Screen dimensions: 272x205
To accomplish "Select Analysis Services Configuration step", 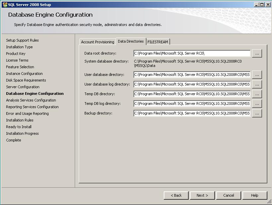I will coord(31,100).
